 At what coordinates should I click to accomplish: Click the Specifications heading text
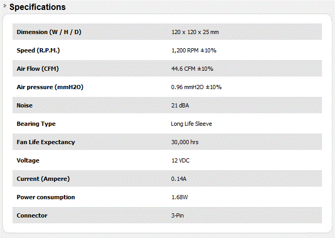point(38,7)
